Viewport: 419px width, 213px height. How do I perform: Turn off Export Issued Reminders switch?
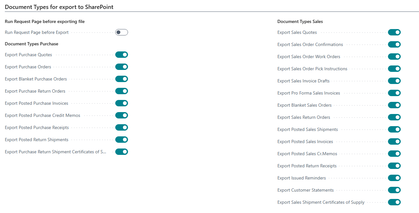[394, 178]
